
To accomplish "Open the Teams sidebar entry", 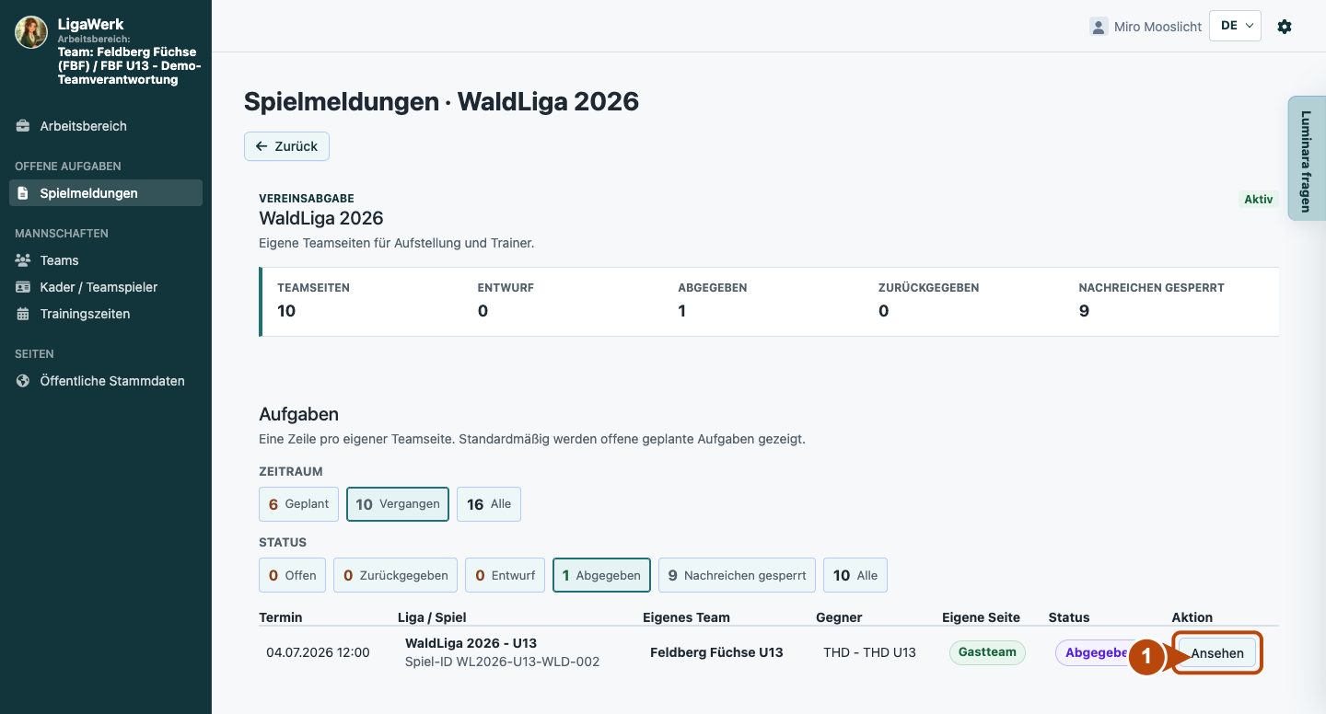I will pyautogui.click(x=106, y=260).
